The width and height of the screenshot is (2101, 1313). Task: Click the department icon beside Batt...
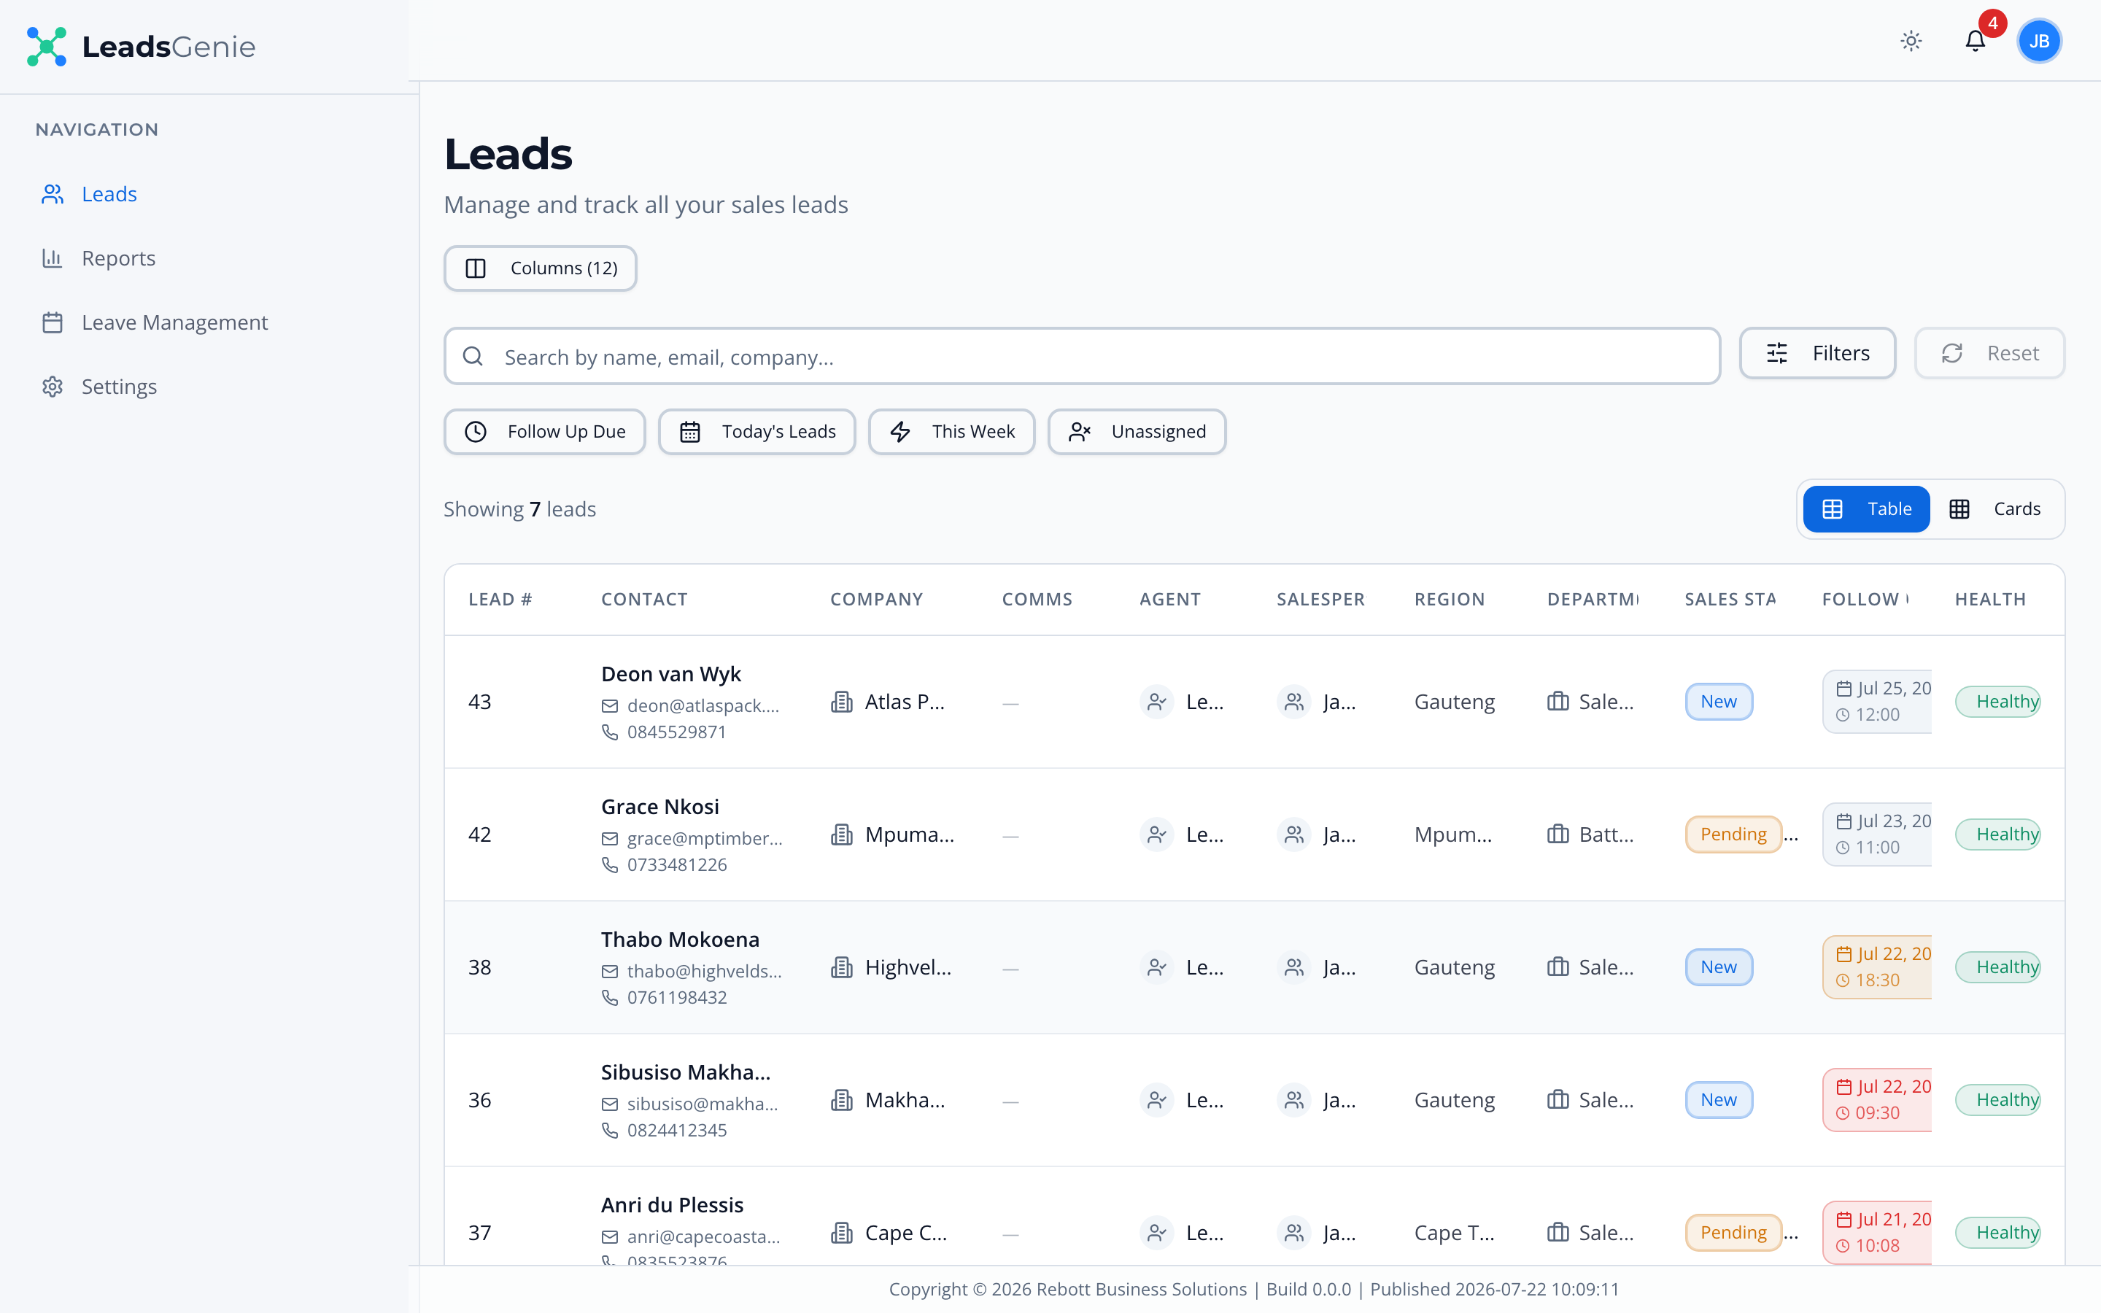(x=1558, y=834)
